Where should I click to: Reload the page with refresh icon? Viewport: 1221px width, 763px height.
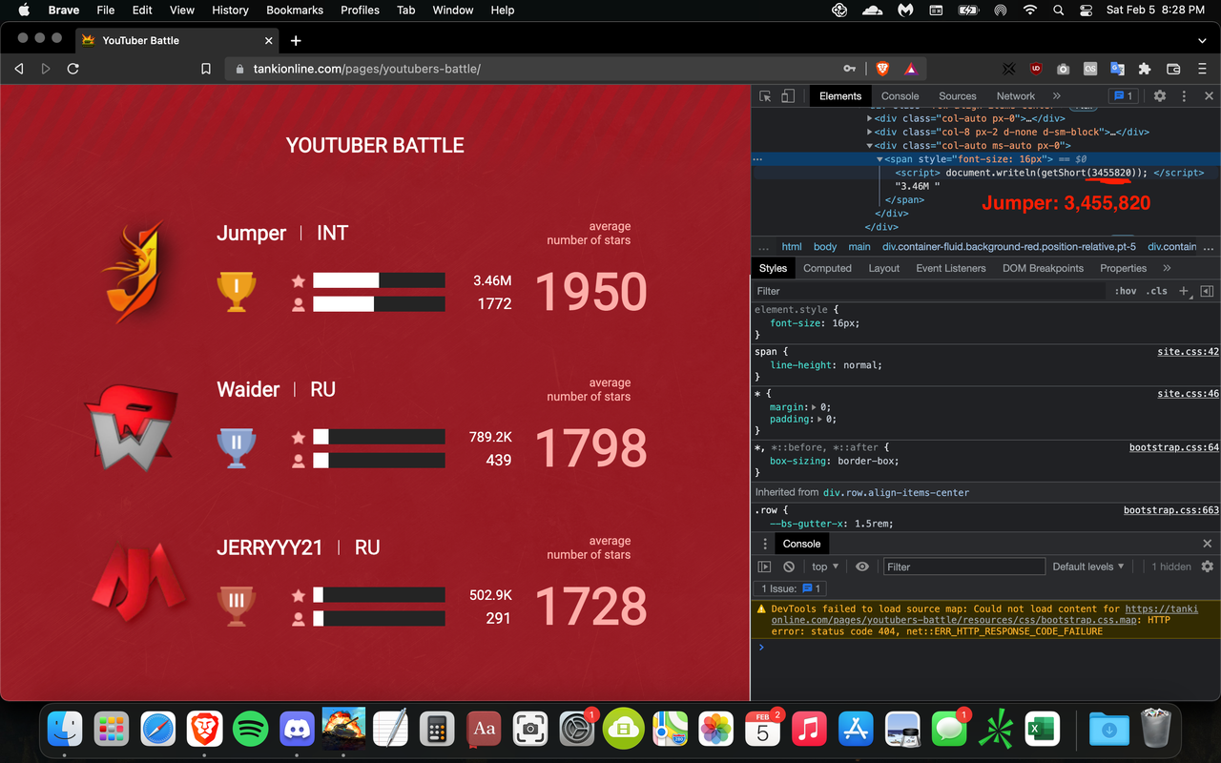point(72,69)
